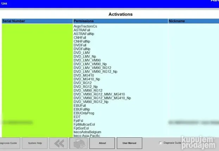
Task: Select the DVDFull permission entry
Action: [x=80, y=45]
